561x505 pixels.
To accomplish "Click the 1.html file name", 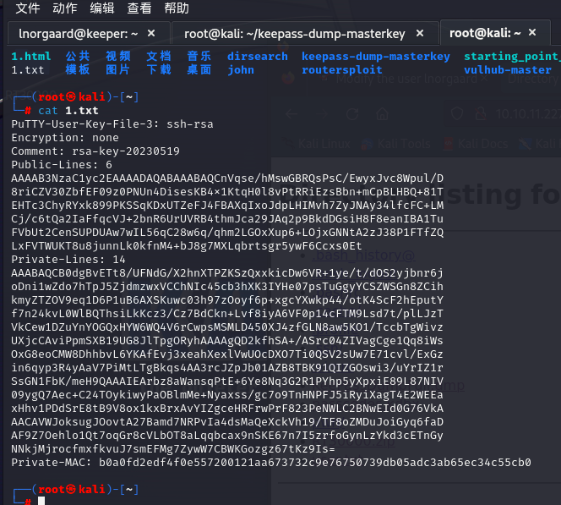I will pyautogui.click(x=31, y=56).
